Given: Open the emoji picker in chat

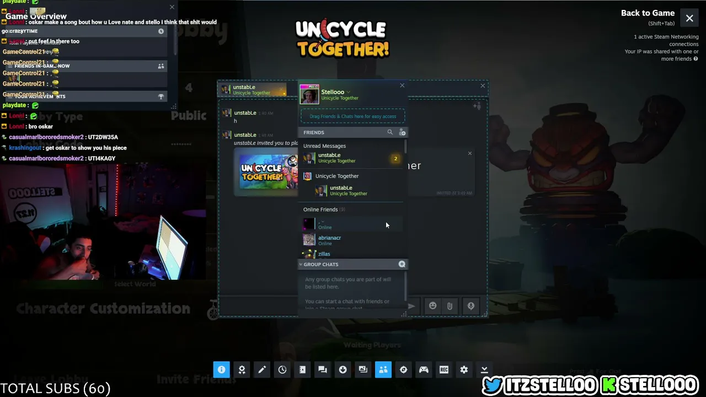Looking at the screenshot, I should 433,306.
